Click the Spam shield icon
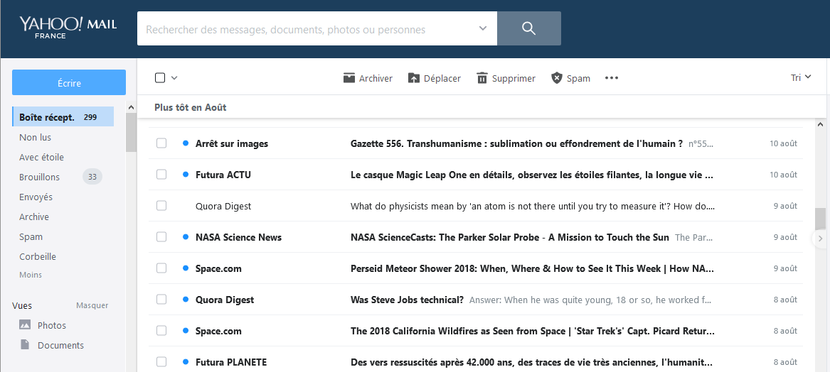Viewport: 830px width, 372px height. tap(556, 78)
